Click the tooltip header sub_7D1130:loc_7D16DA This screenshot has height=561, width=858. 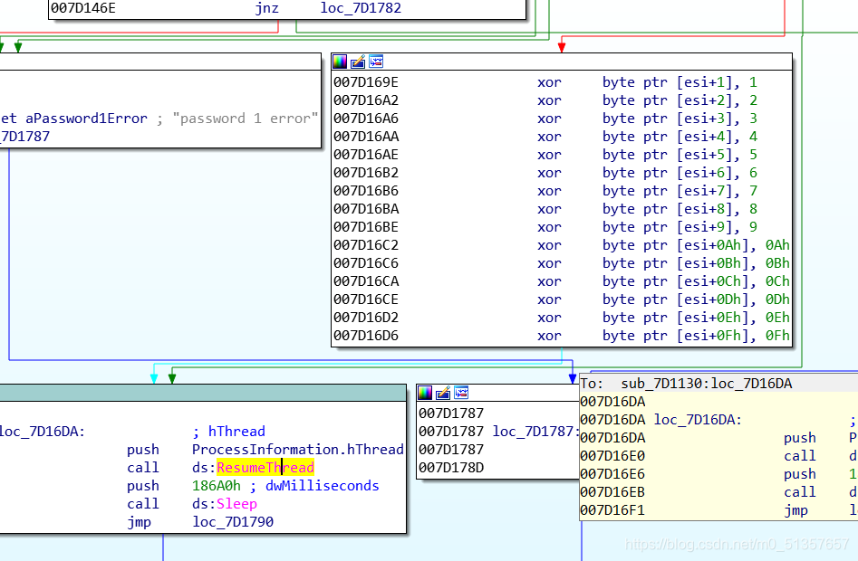[707, 384]
